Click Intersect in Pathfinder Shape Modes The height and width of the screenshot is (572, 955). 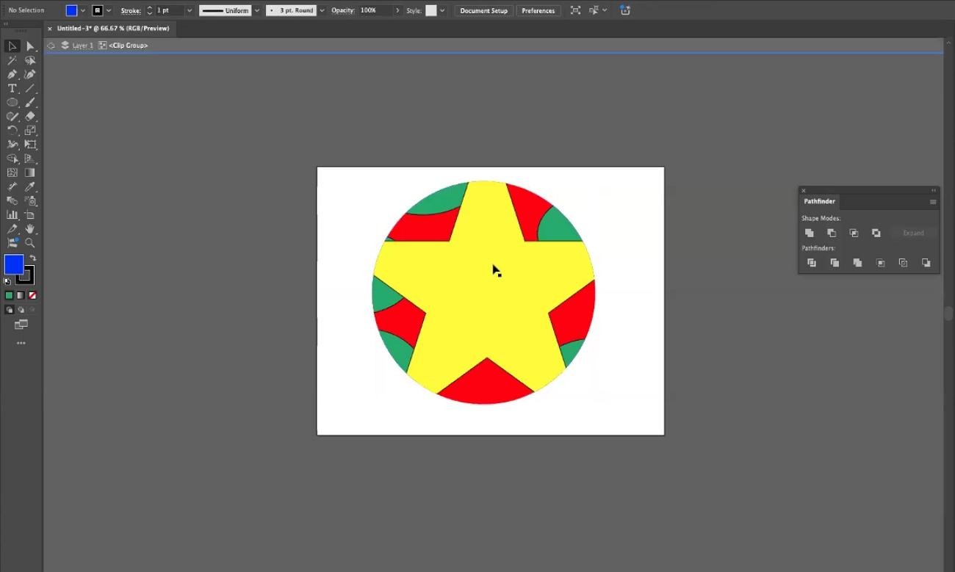coord(854,233)
